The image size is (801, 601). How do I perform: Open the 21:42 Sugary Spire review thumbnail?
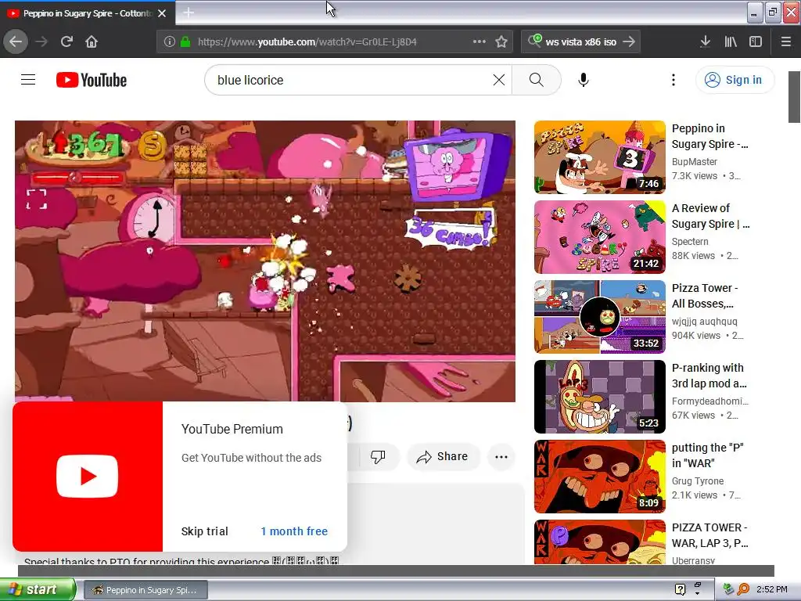(x=600, y=237)
